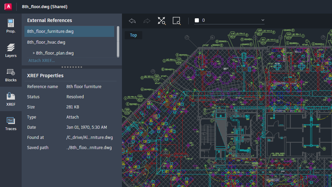
Task: Click the Undo arrow icon
Action: click(x=132, y=21)
